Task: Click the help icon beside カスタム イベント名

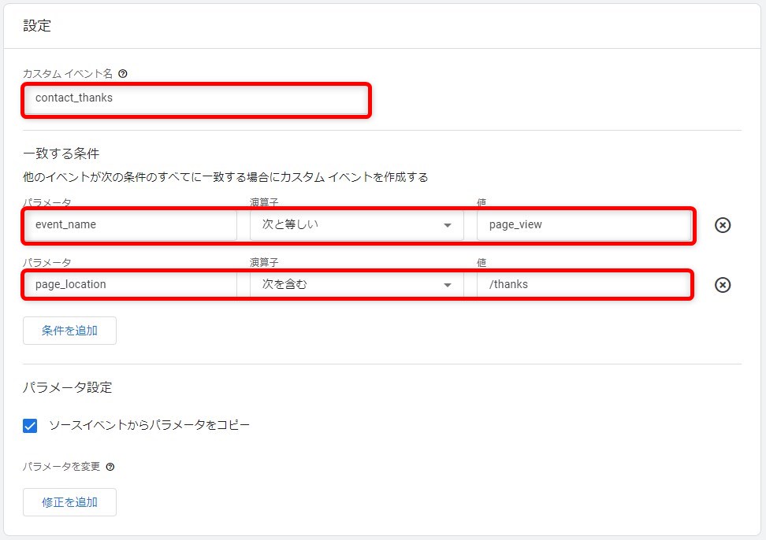Action: click(122, 74)
